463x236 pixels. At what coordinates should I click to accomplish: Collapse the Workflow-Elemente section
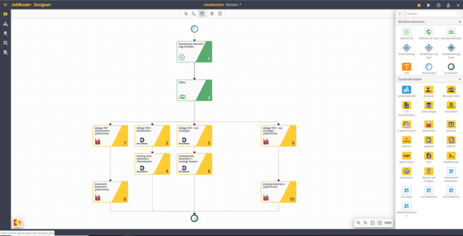tap(459, 22)
